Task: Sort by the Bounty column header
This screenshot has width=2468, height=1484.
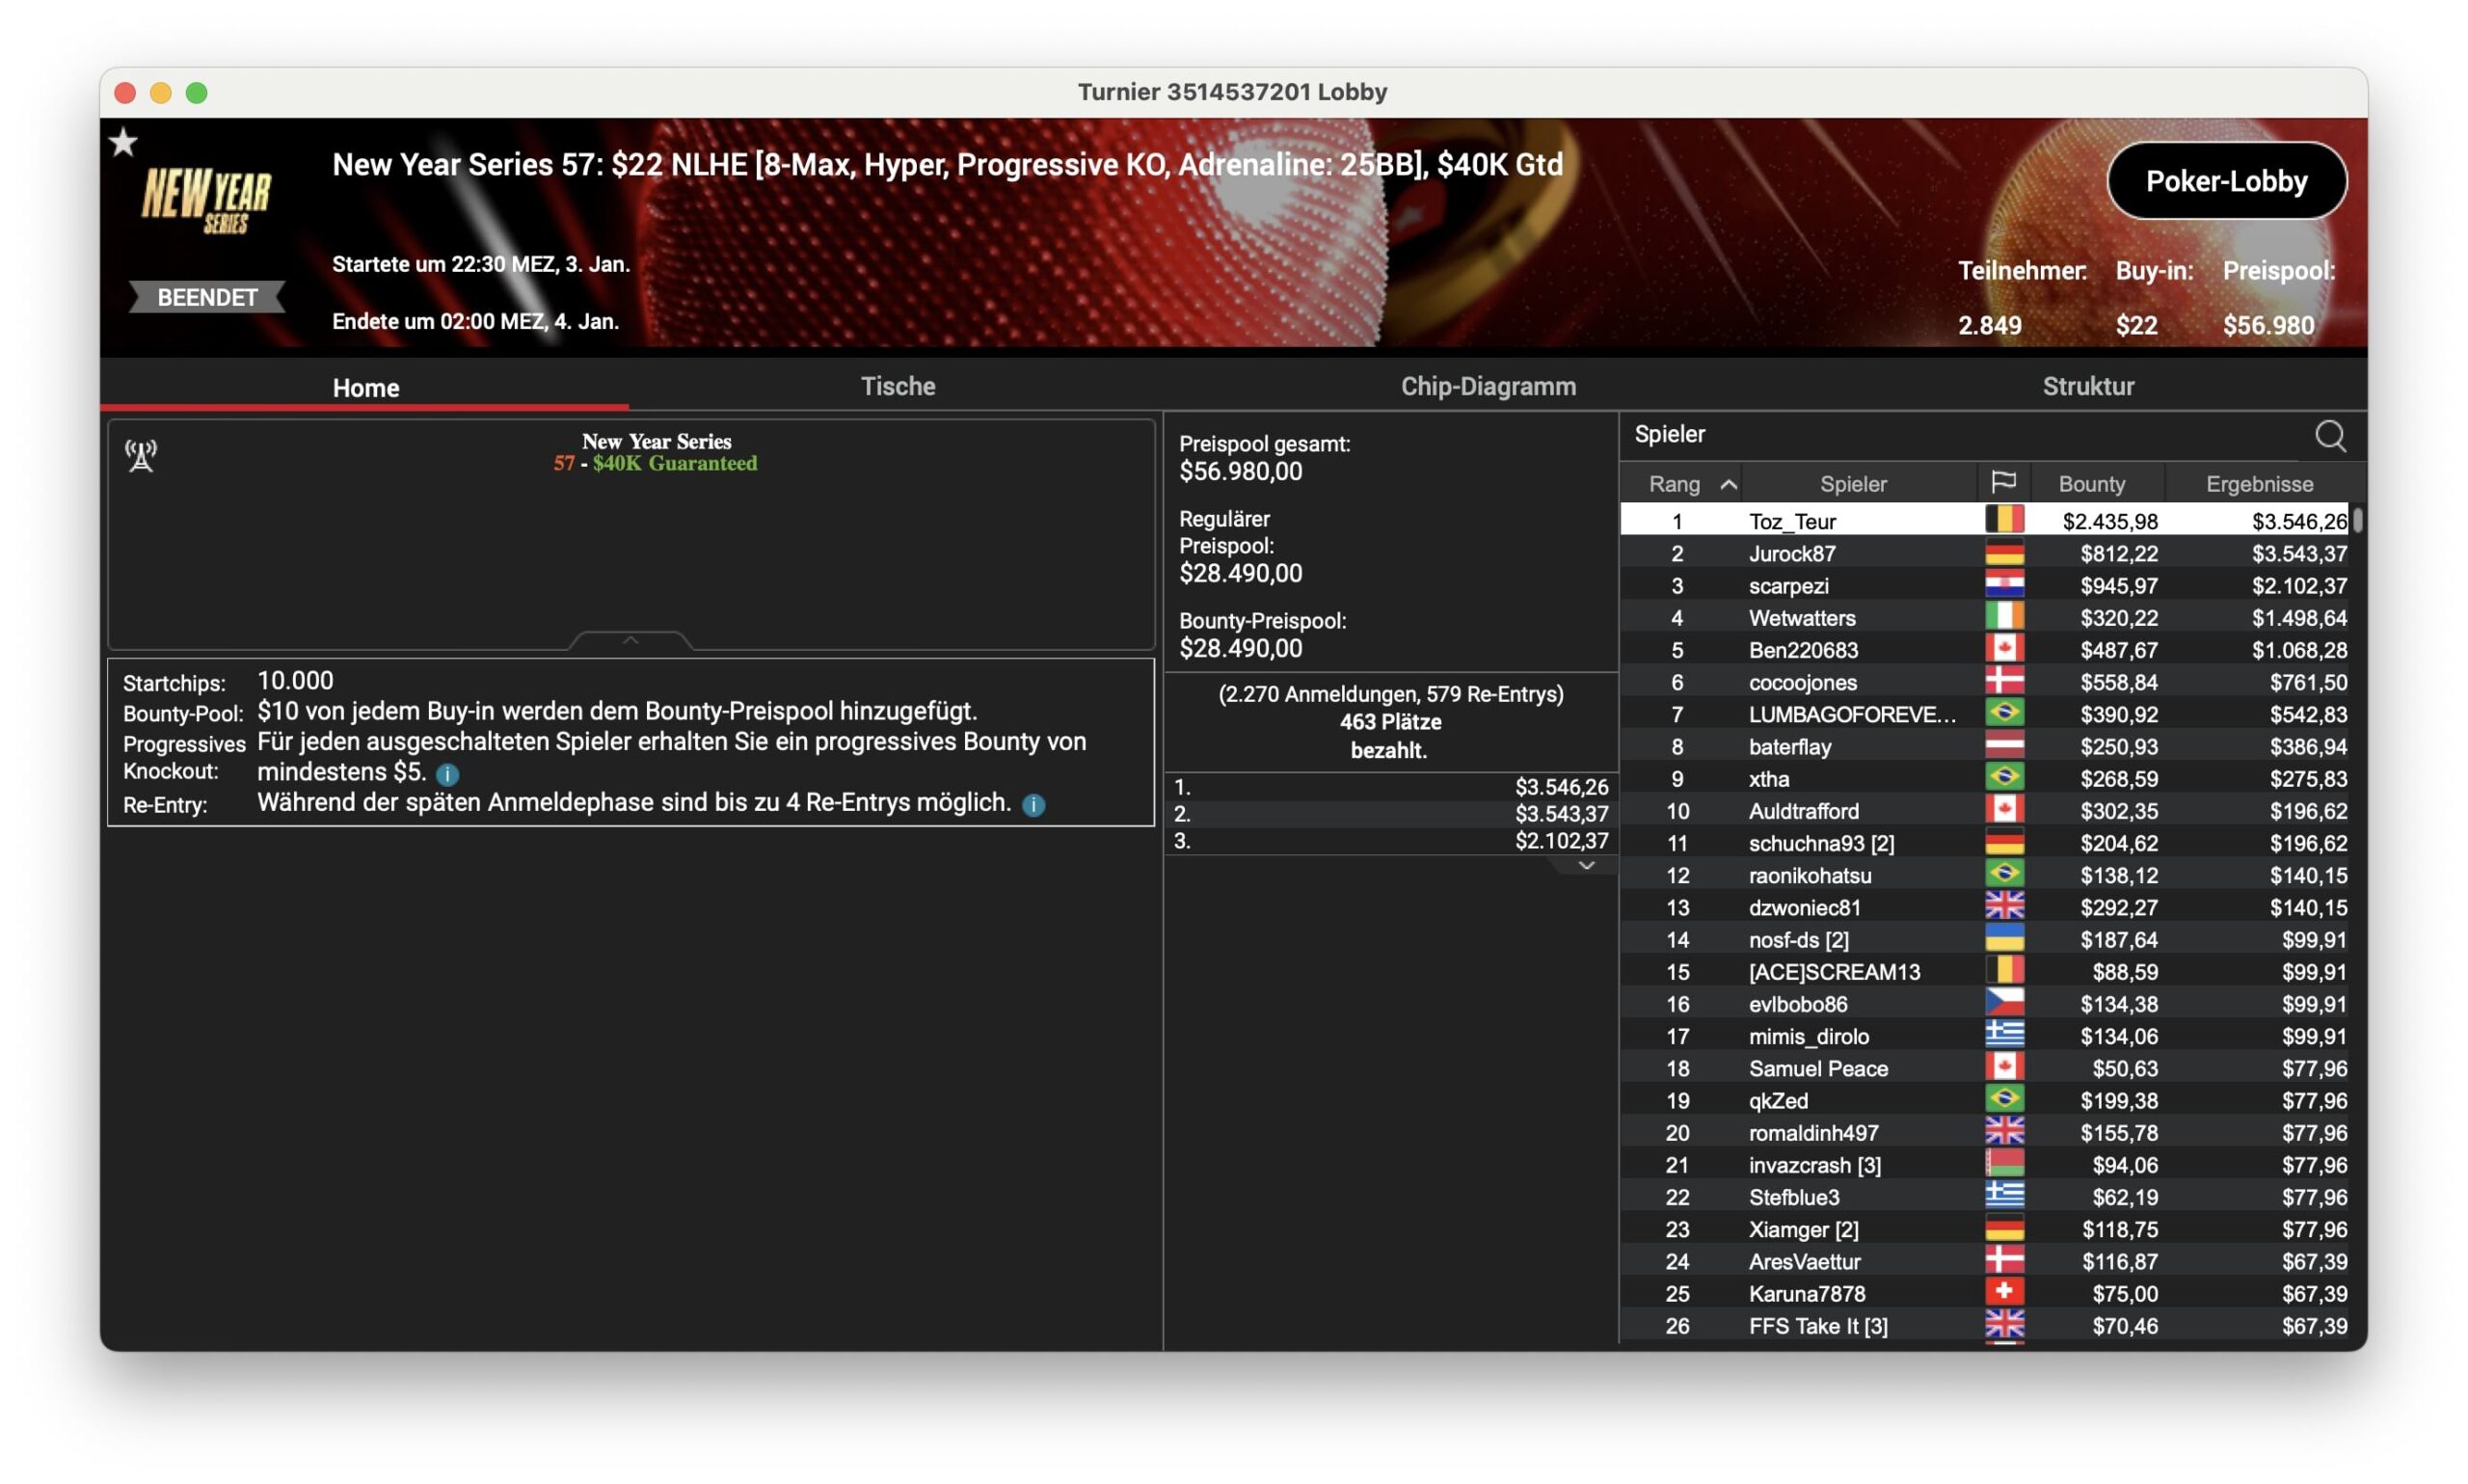Action: click(2090, 484)
